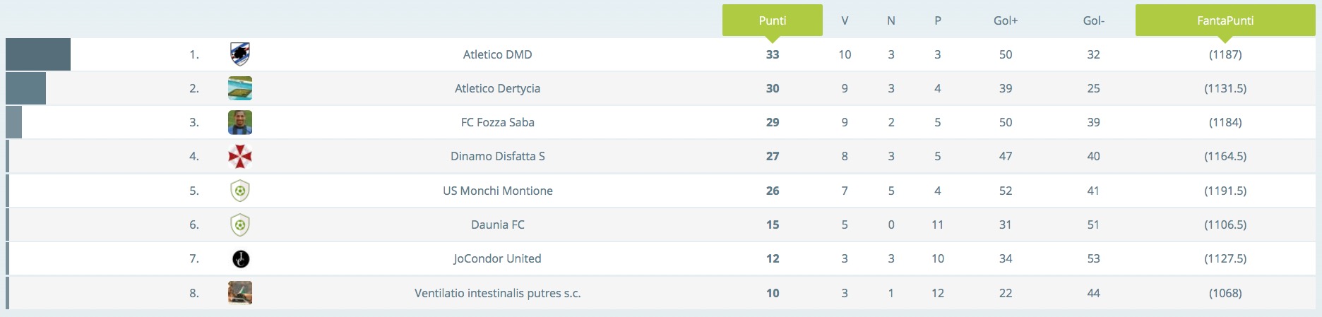Open the Ventilatio intestinalis putres team image

pyautogui.click(x=240, y=292)
